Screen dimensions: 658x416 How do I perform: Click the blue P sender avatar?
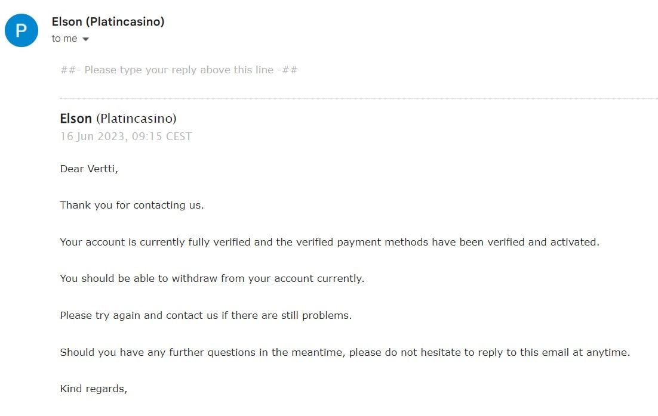click(21, 30)
